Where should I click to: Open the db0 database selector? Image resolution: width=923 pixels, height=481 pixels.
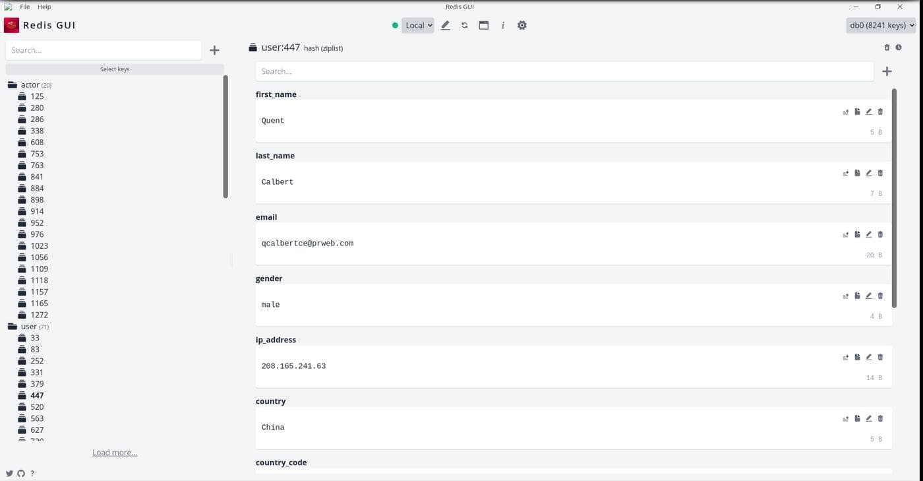(x=881, y=25)
